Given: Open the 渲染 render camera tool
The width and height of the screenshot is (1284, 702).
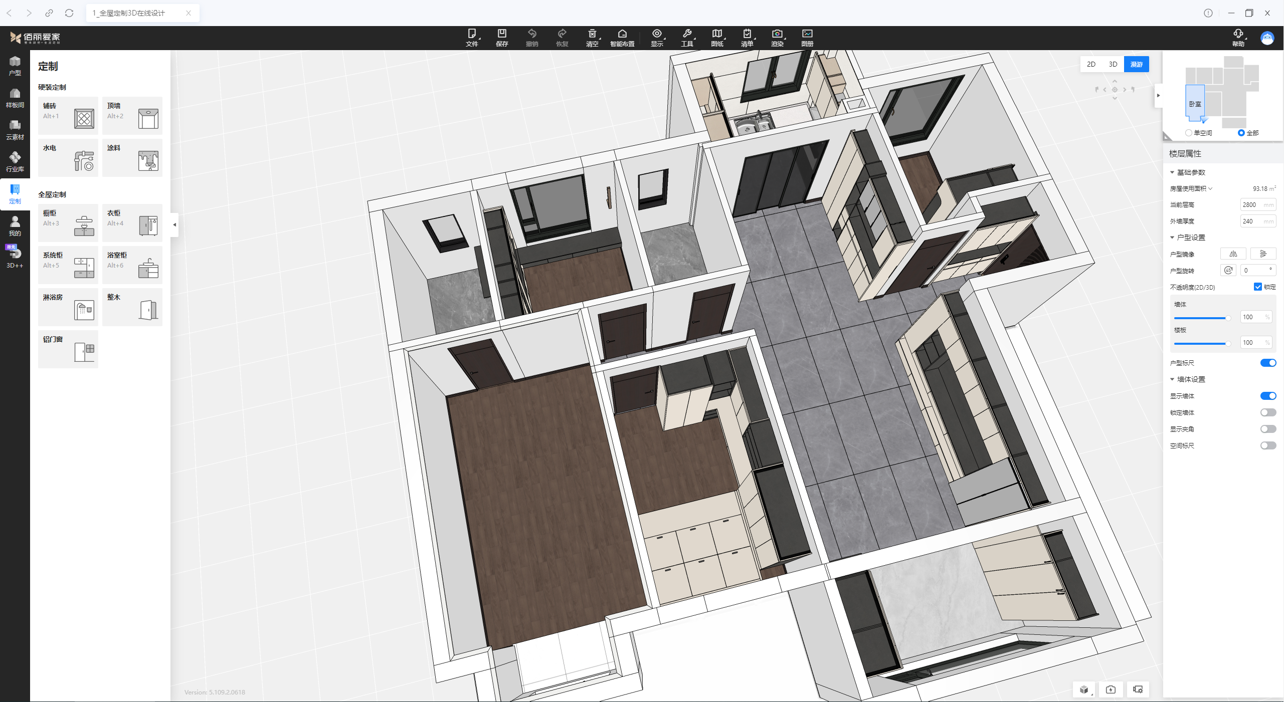Looking at the screenshot, I should [777, 38].
